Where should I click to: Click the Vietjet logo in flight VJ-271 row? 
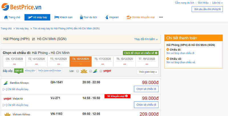tap(7, 99)
